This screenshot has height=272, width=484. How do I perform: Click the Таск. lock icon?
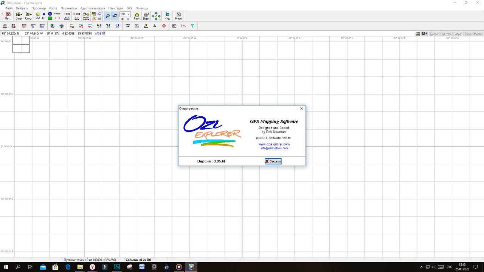tap(137, 16)
